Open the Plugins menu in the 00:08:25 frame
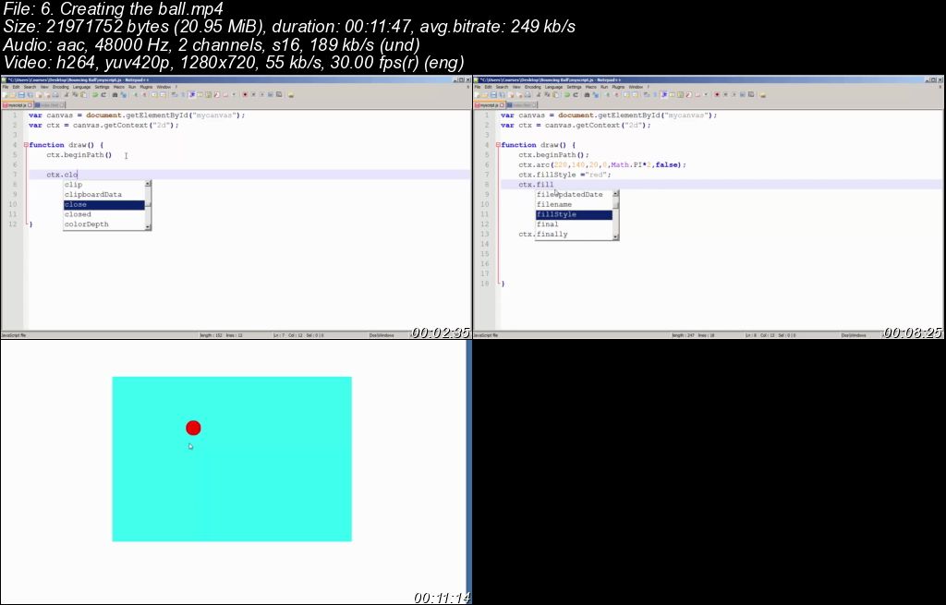946x605 pixels. point(618,87)
